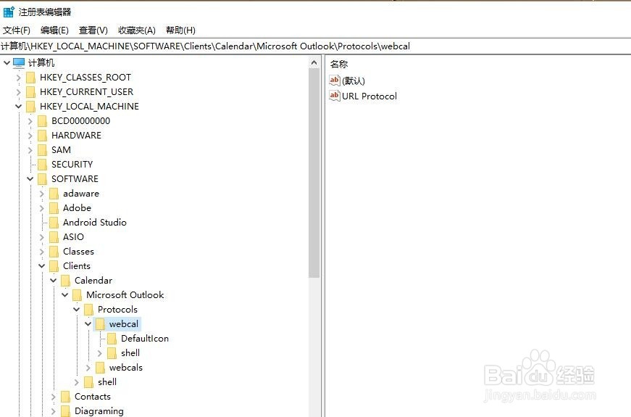Viewport: 631px width, 417px height.
Task: Collapse the Microsoft Outlook chevron
Action: [x=65, y=295]
